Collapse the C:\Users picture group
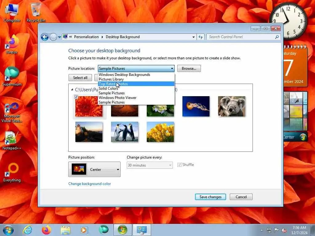 [72, 89]
